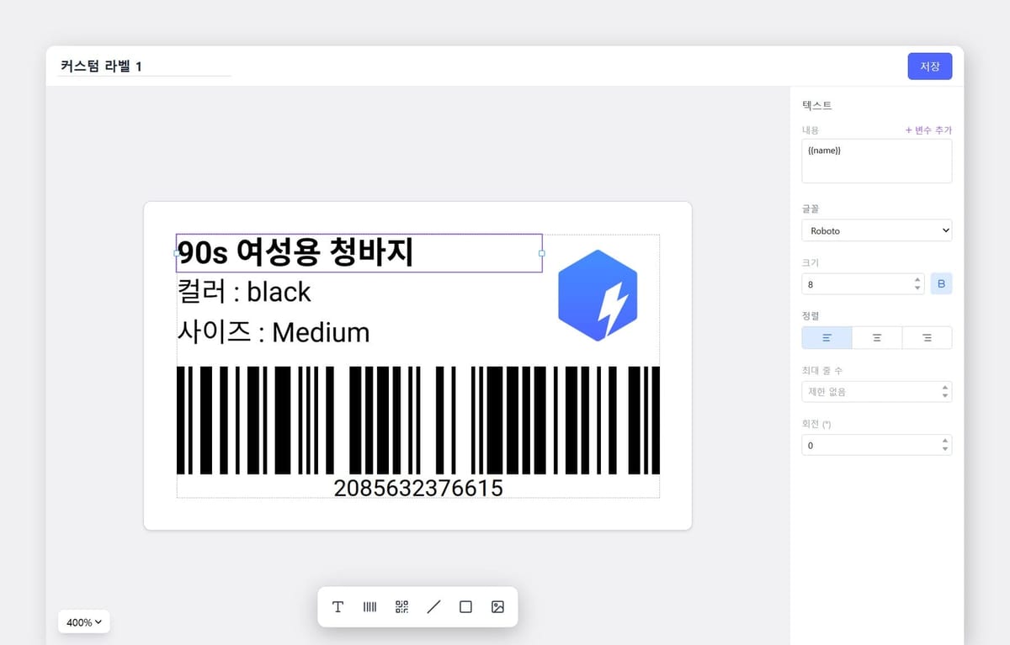Select the Rectangle shape tool
This screenshot has height=645, width=1010.
coord(465,606)
